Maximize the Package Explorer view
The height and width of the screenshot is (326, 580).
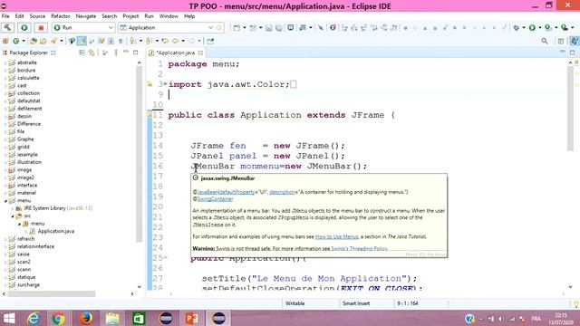[x=135, y=53]
